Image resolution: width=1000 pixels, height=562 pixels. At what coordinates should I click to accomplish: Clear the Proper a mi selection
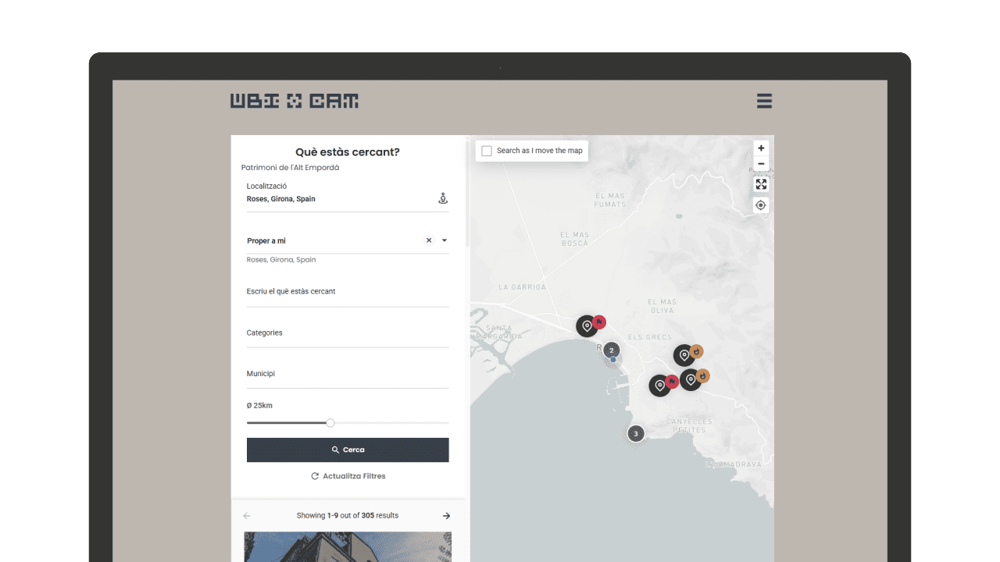point(428,240)
